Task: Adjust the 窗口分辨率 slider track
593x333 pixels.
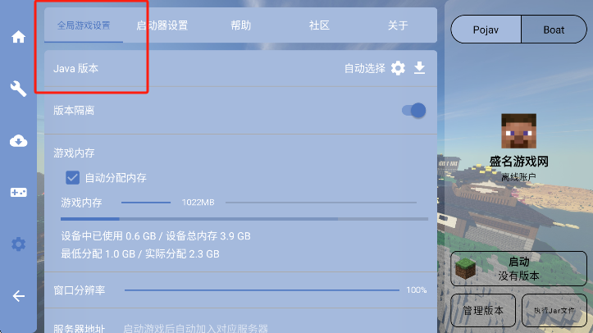Action: coord(262,290)
